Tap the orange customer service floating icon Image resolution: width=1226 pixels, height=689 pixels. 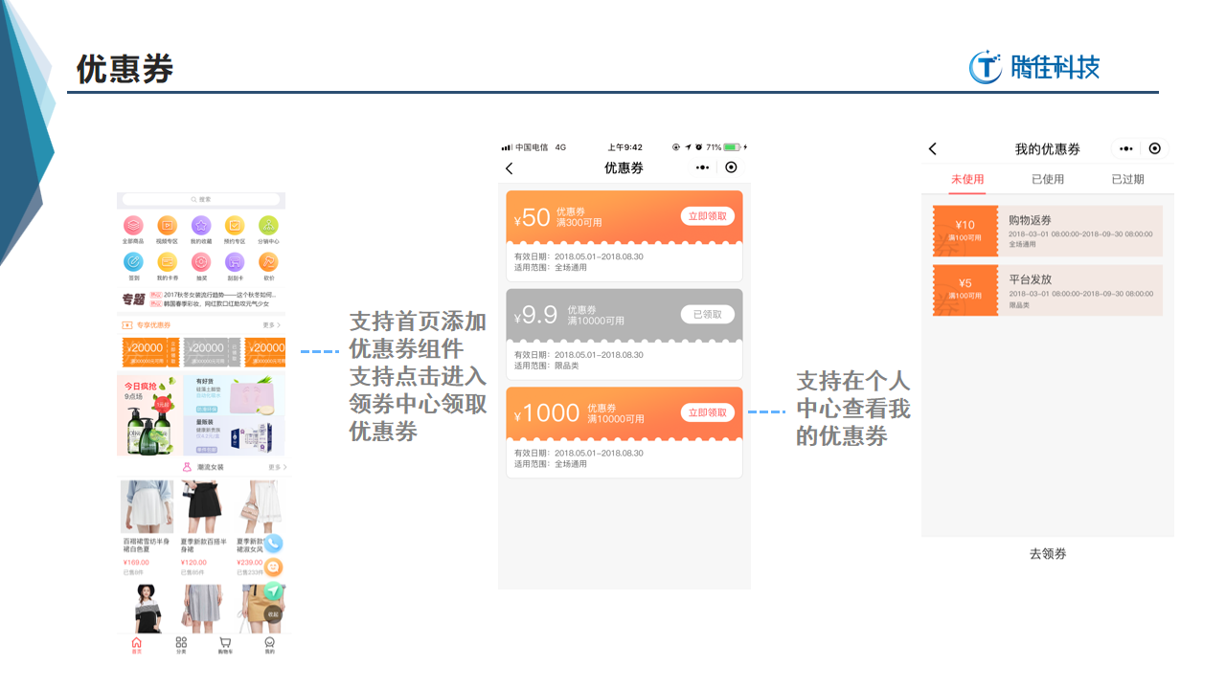pyautogui.click(x=274, y=567)
